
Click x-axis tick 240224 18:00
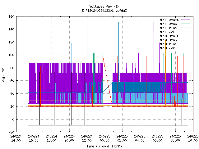tap(51, 138)
